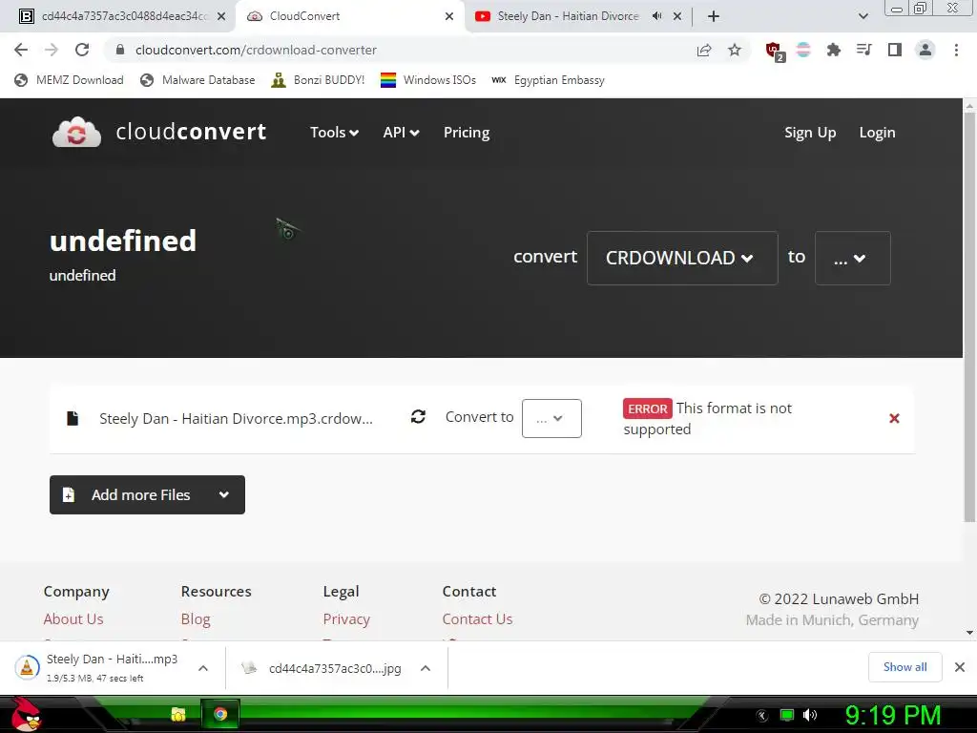Open the Malware Database bookmark
Screen dimensions: 977x733
[x=198, y=80]
